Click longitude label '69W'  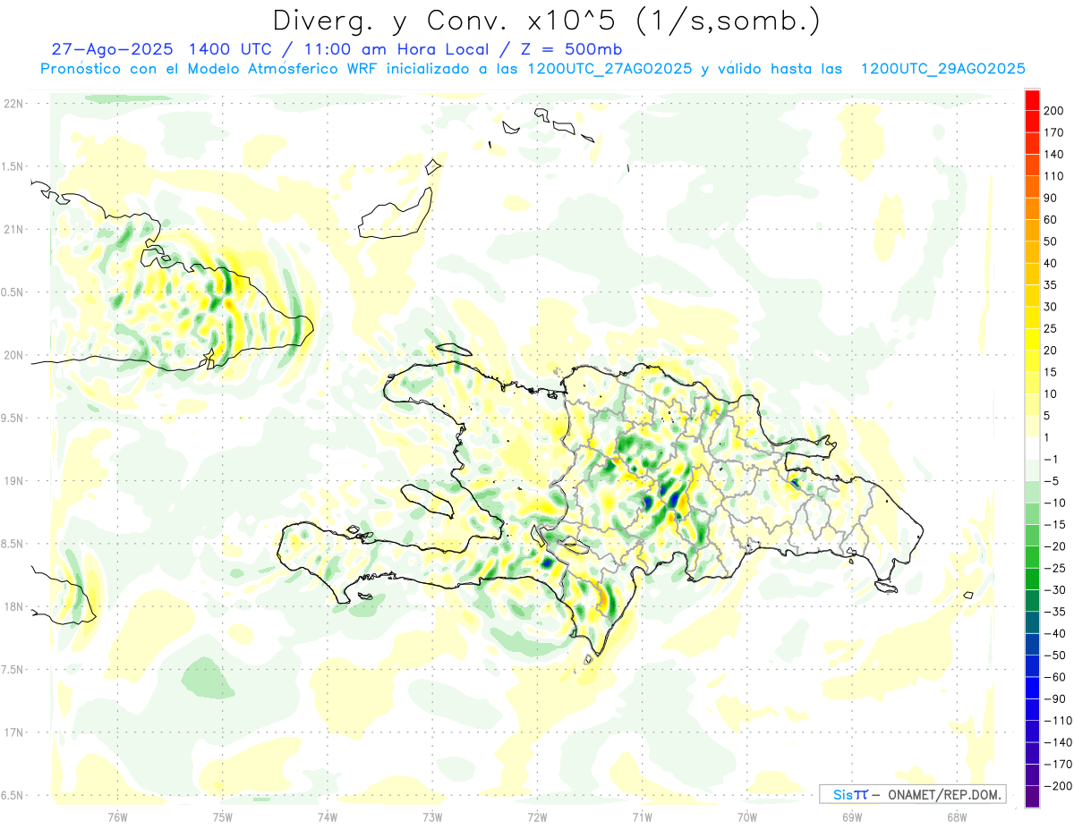click(852, 817)
